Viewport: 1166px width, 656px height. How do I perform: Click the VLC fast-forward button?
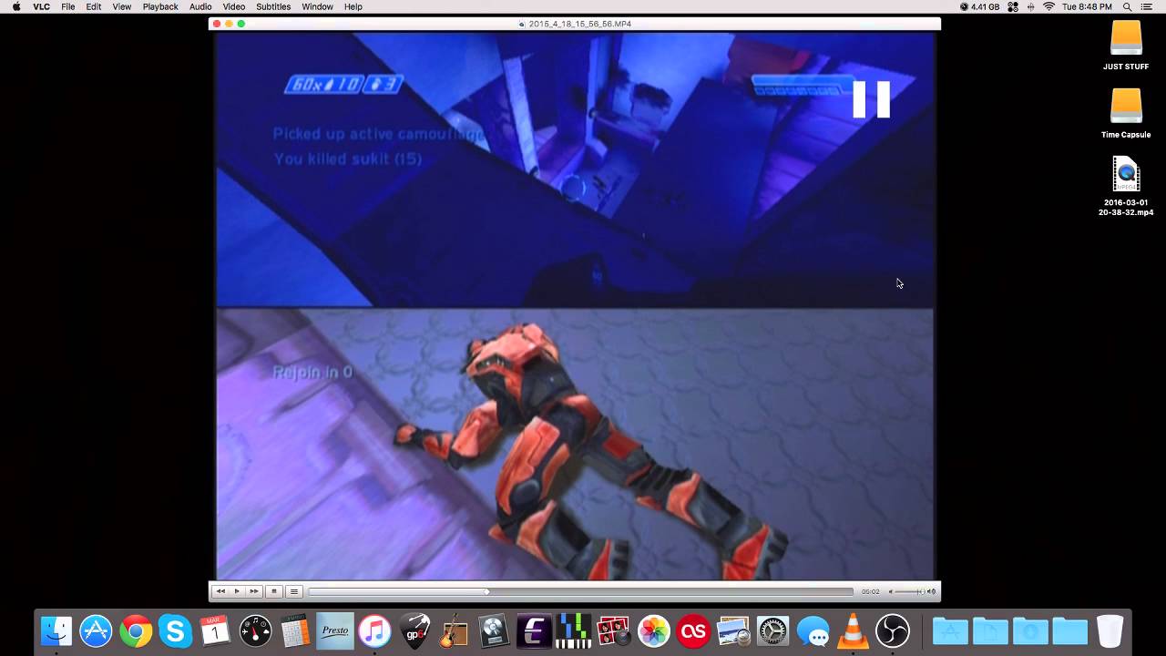click(x=254, y=591)
